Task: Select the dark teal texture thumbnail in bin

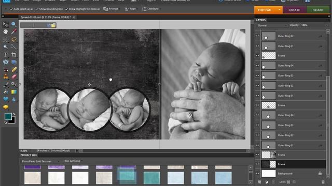Action: click(x=152, y=178)
